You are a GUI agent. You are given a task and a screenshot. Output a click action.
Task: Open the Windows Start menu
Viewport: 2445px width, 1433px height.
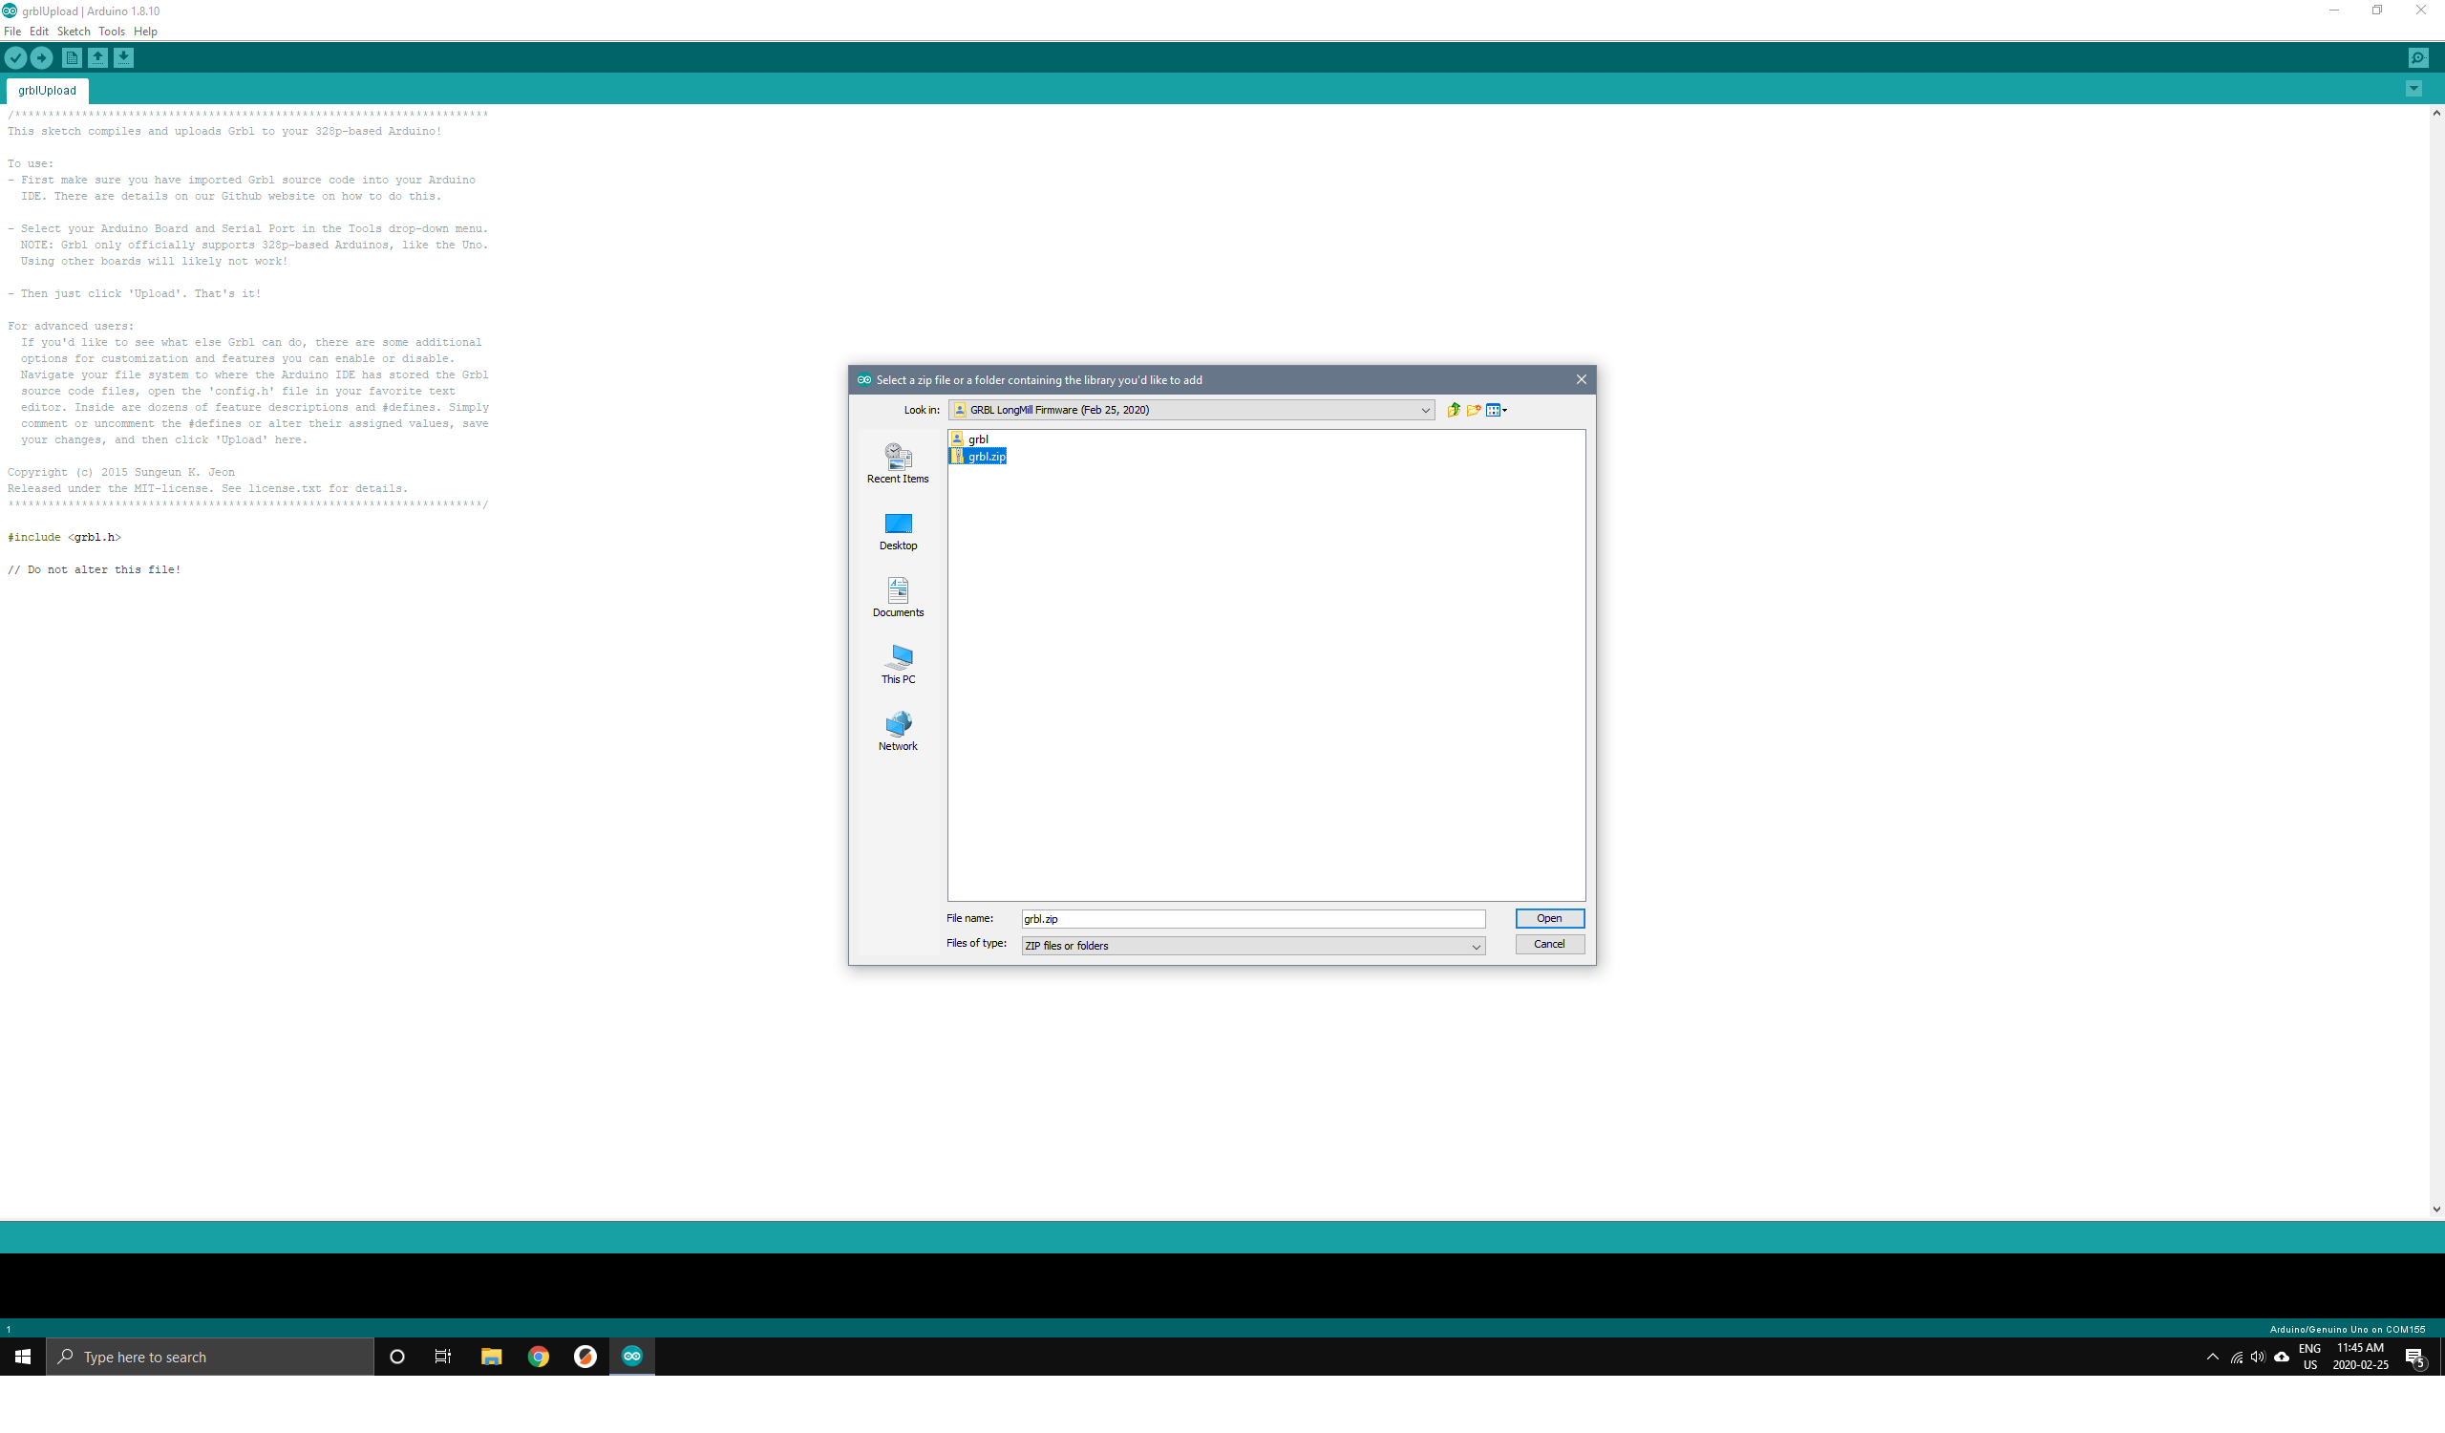pyautogui.click(x=23, y=1358)
